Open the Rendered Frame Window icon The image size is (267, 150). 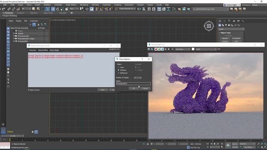click(184, 9)
